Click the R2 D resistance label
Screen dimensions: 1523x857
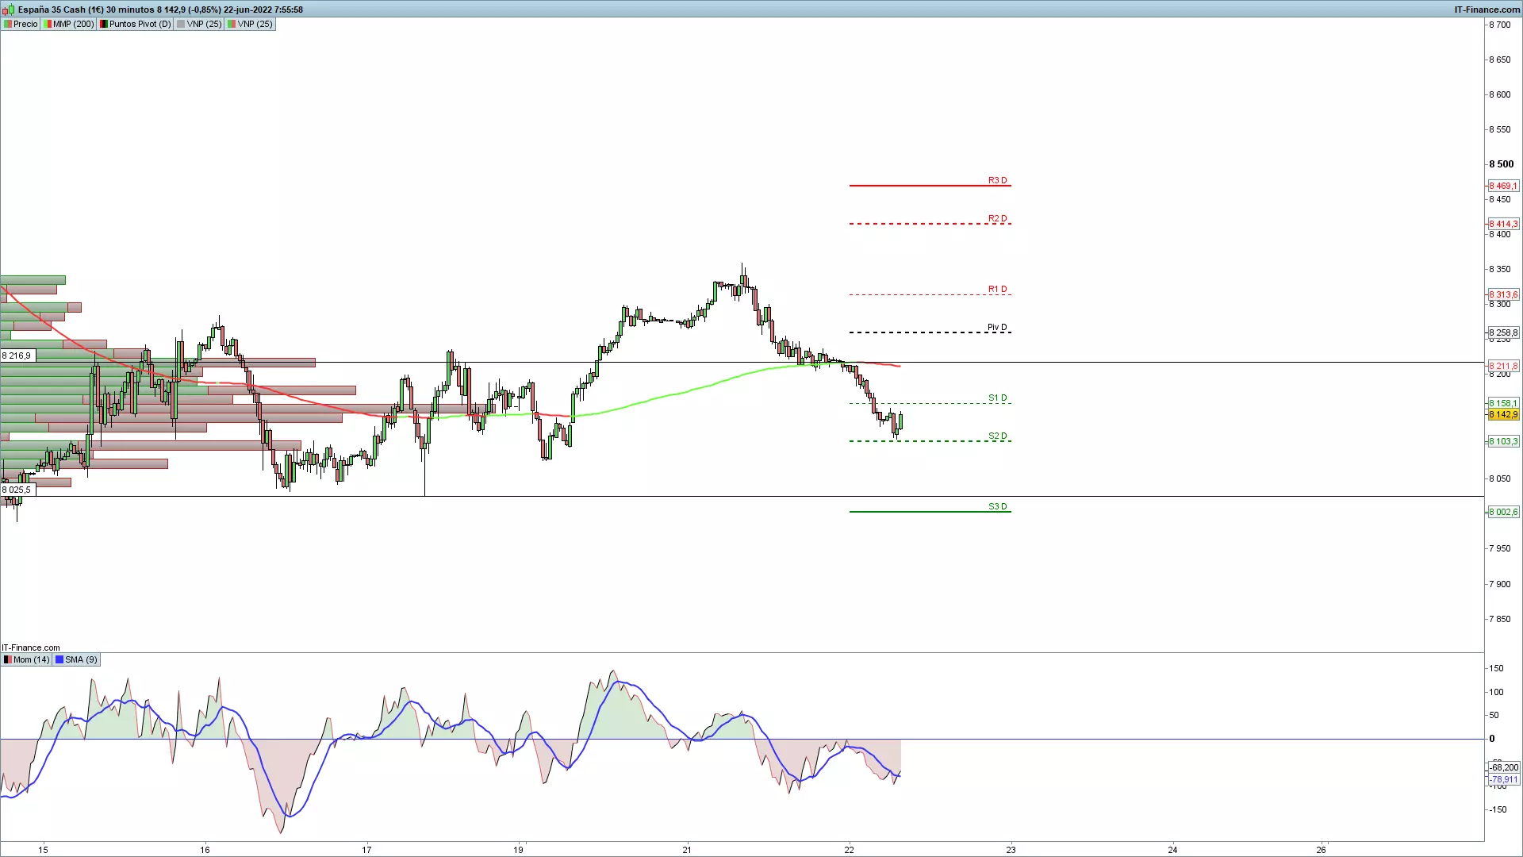(x=997, y=218)
